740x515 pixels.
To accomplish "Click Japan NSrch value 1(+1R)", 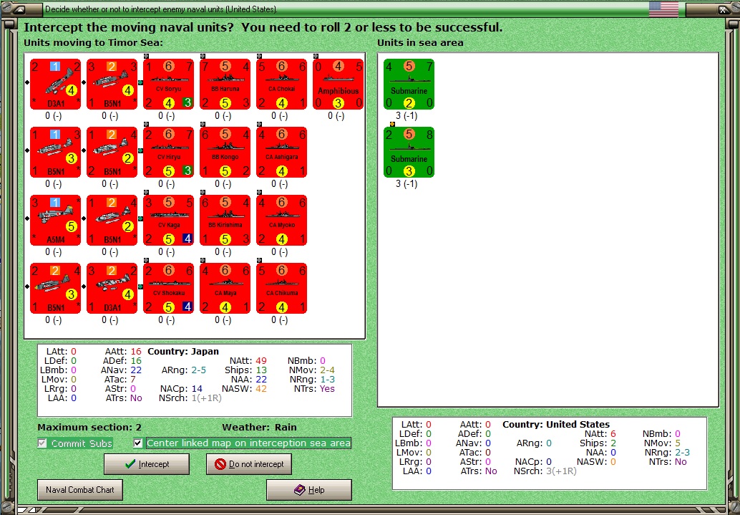I will pos(206,398).
